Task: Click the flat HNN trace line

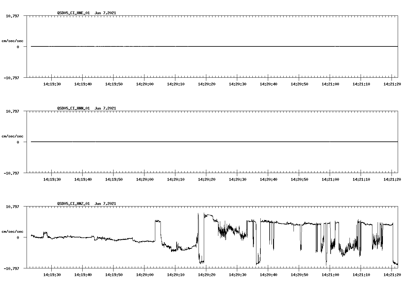Action: 214,142
